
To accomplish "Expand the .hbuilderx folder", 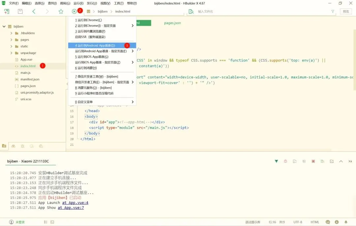I will coord(11,33).
